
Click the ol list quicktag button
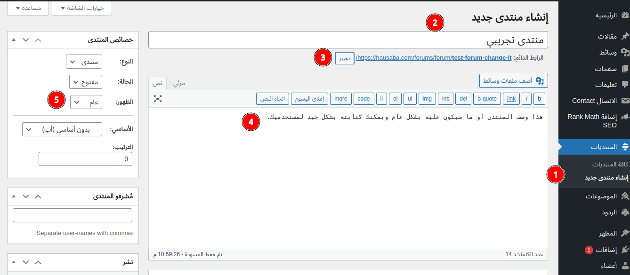click(x=396, y=99)
